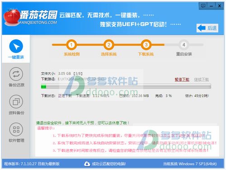Click the tomato logo icon
The image size is (226, 170).
(11, 17)
